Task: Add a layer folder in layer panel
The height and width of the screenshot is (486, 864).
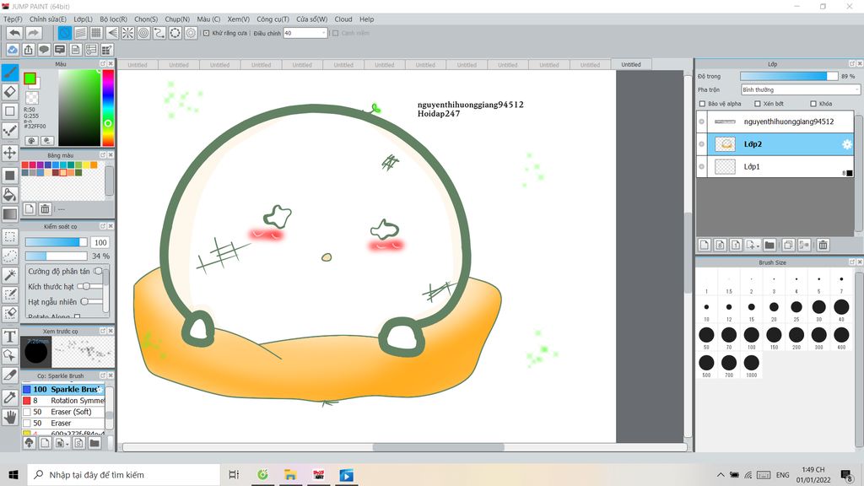Action: click(x=769, y=246)
